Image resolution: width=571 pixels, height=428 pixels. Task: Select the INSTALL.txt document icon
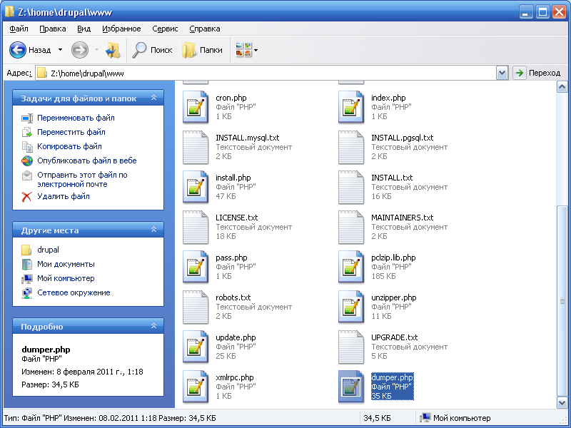351,187
